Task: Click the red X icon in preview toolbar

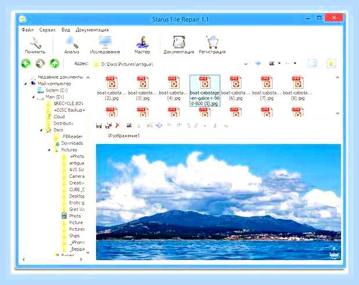Action: click(118, 125)
